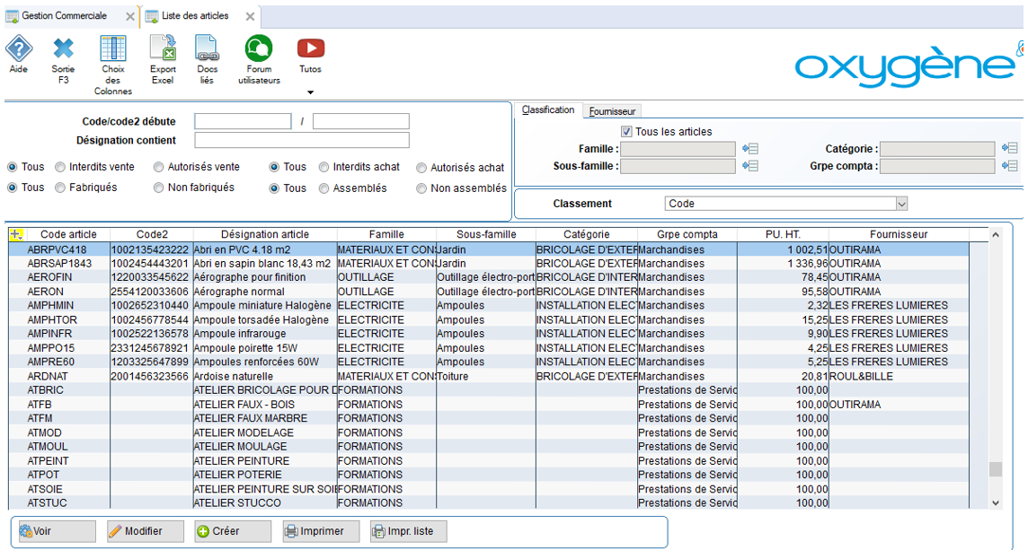Sort by the Catégorie column header
The image size is (1028, 550).
586,234
